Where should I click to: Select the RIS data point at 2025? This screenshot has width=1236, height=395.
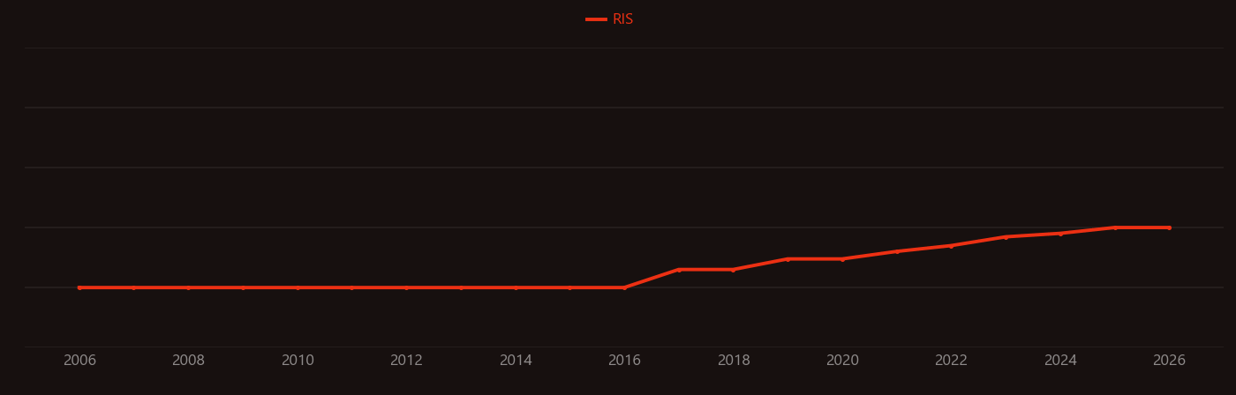click(x=1115, y=227)
